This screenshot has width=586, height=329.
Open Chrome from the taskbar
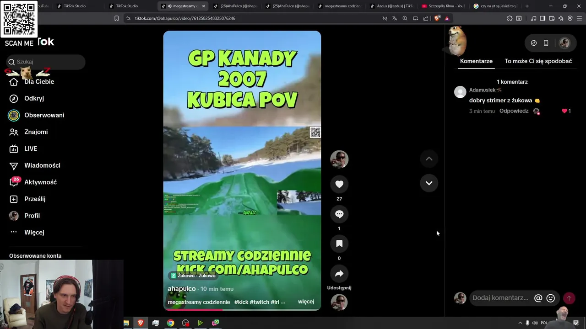(x=170, y=323)
